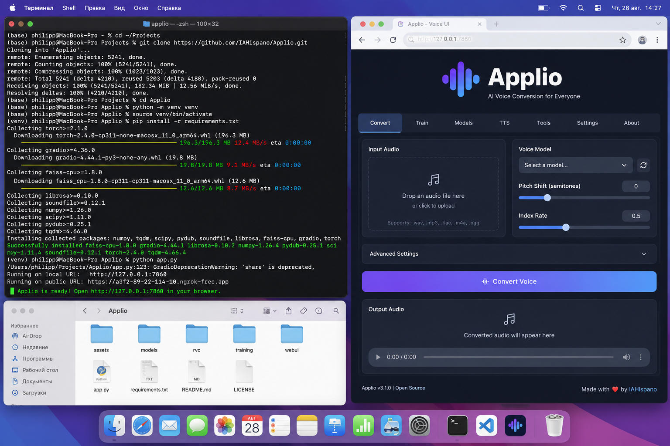670x446 pixels.
Task: Click the Finder tags icon
Action: 304,311
